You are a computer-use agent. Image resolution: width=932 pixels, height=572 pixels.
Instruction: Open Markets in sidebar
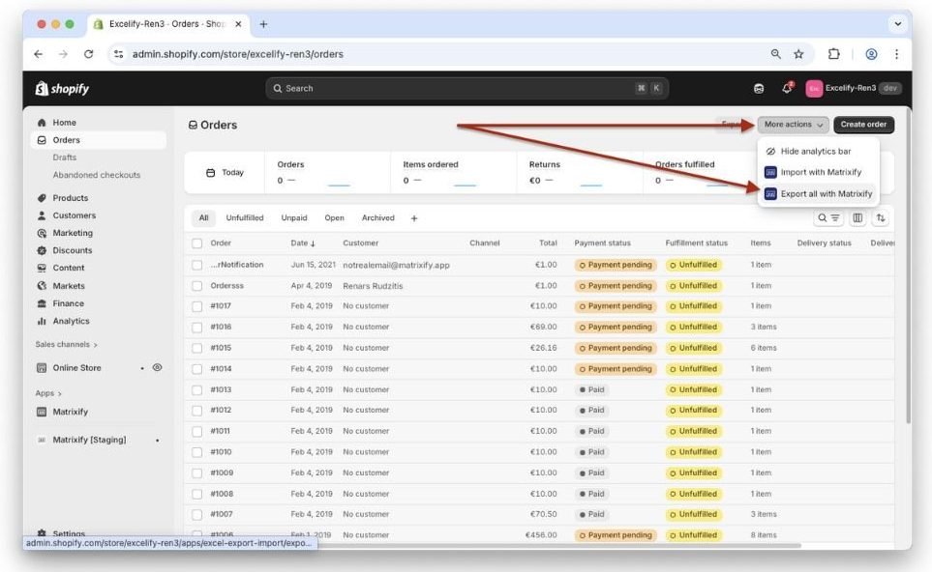pos(69,285)
